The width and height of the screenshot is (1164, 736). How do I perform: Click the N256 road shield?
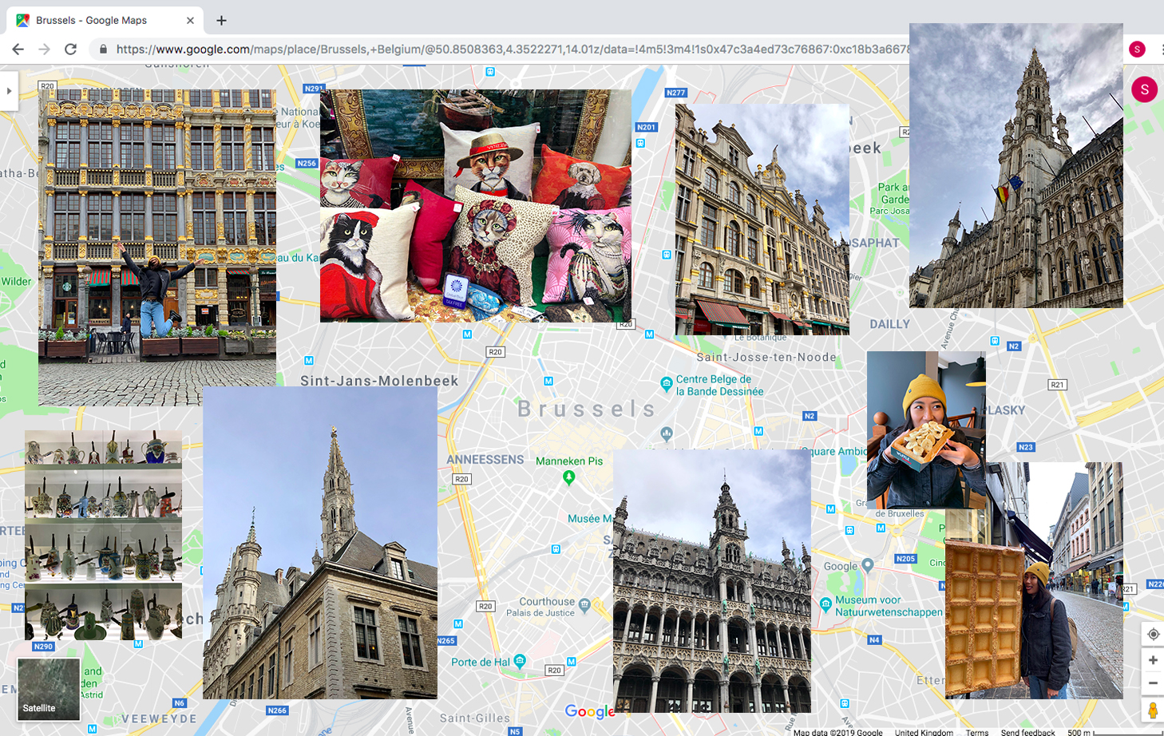307,163
